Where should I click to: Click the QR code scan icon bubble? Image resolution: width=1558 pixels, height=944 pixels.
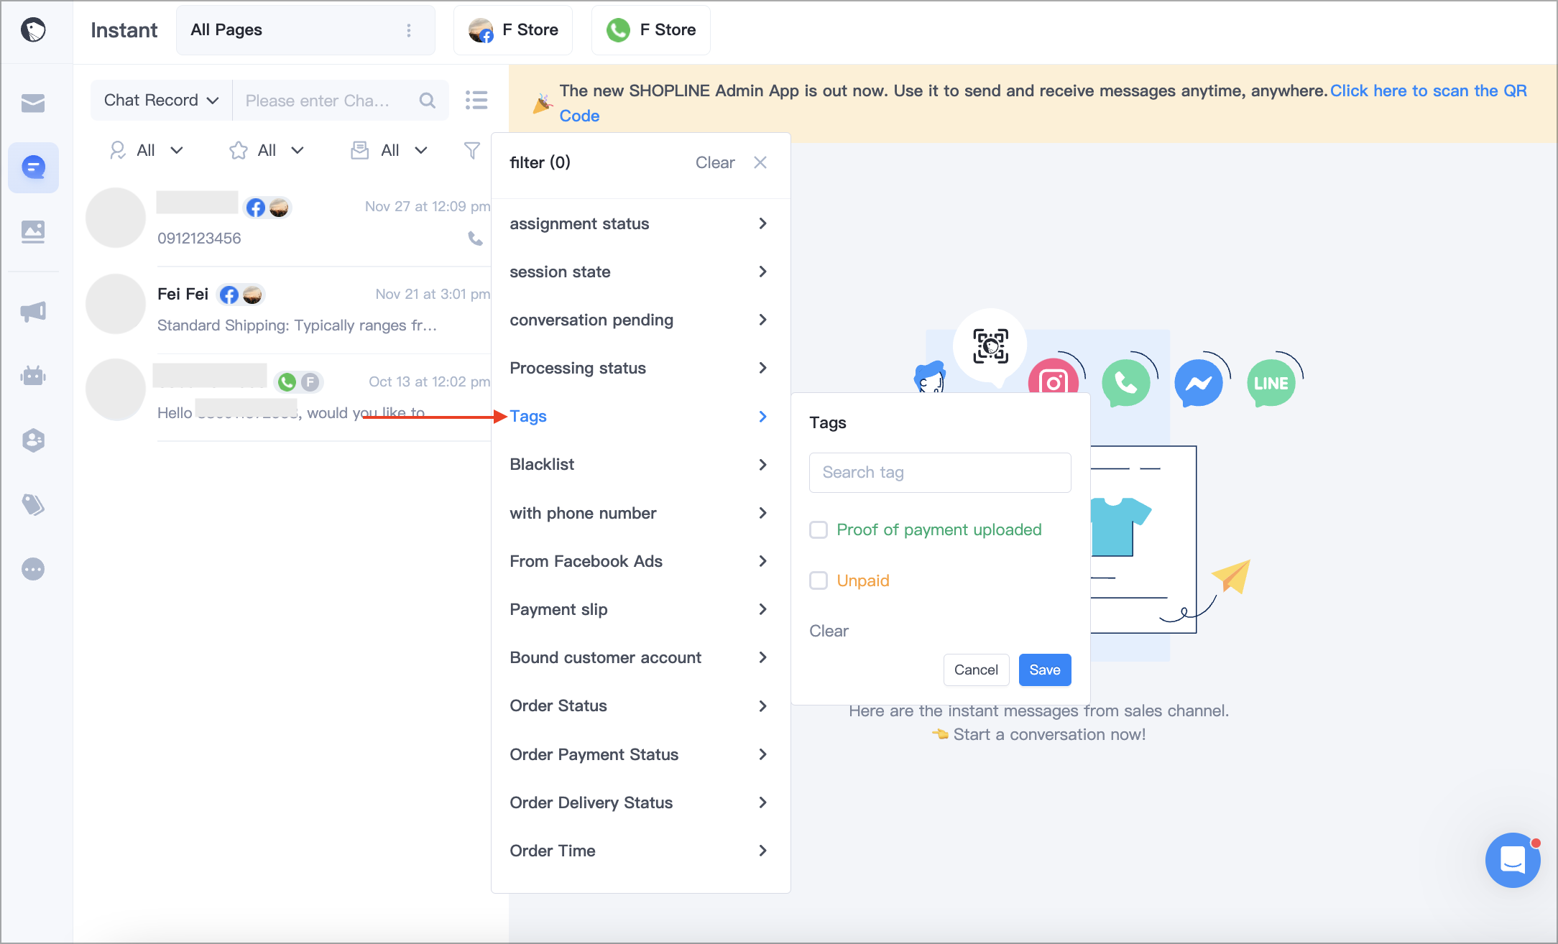(x=990, y=346)
